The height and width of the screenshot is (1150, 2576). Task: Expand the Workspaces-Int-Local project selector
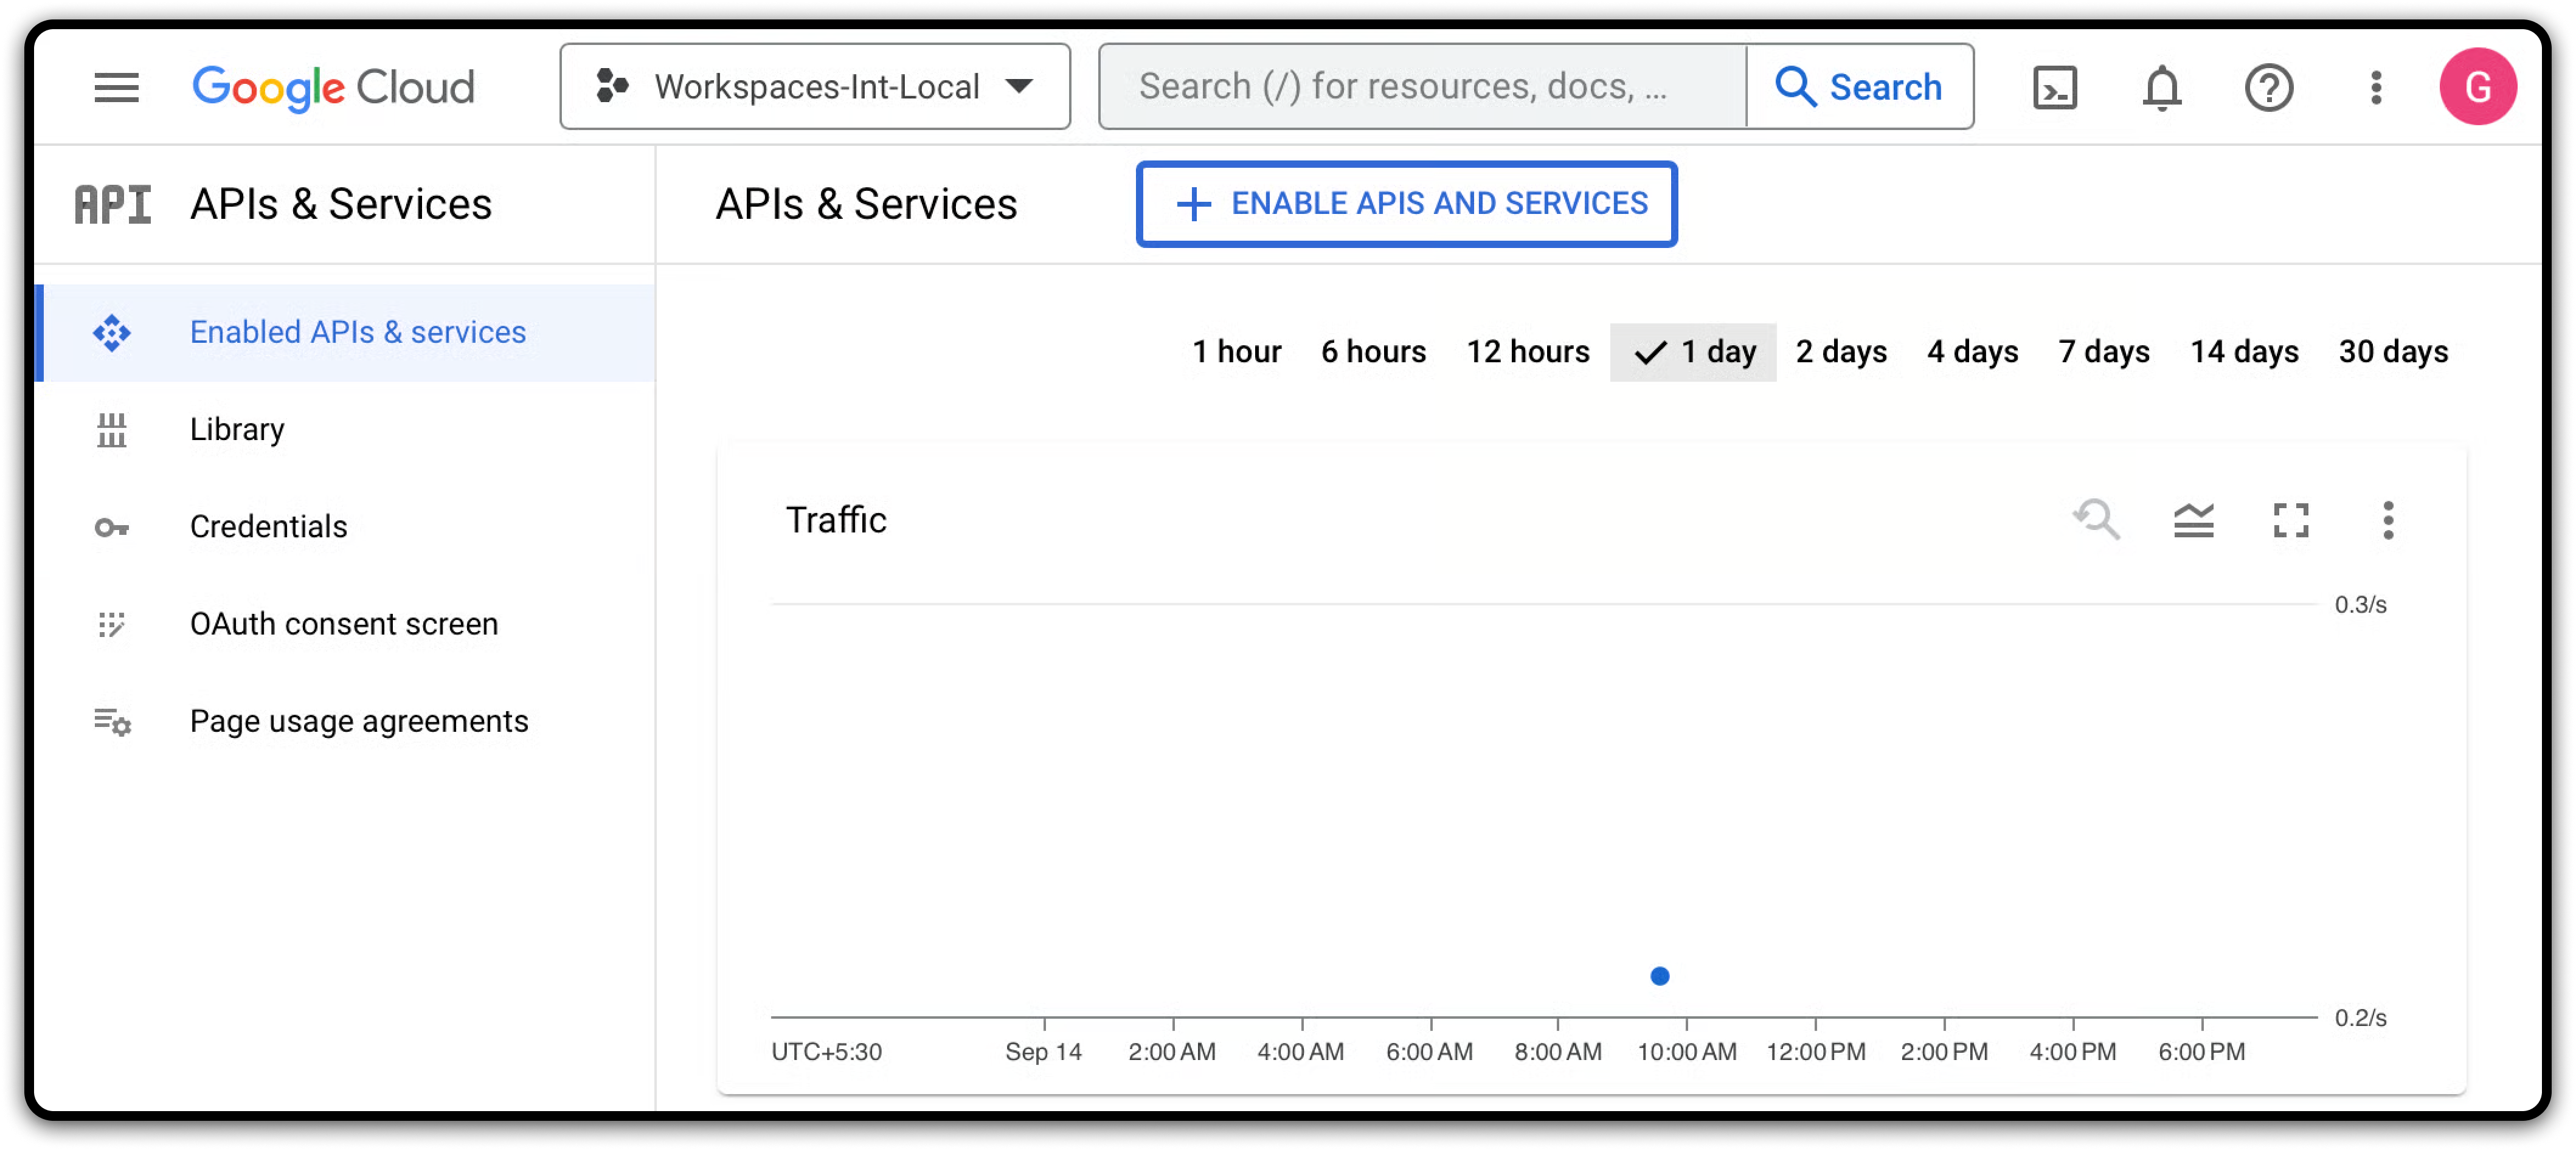click(x=815, y=87)
